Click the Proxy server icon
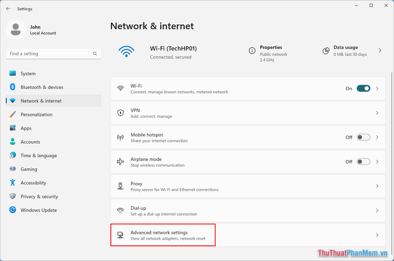Image resolution: width=394 pixels, height=261 pixels. point(120,186)
